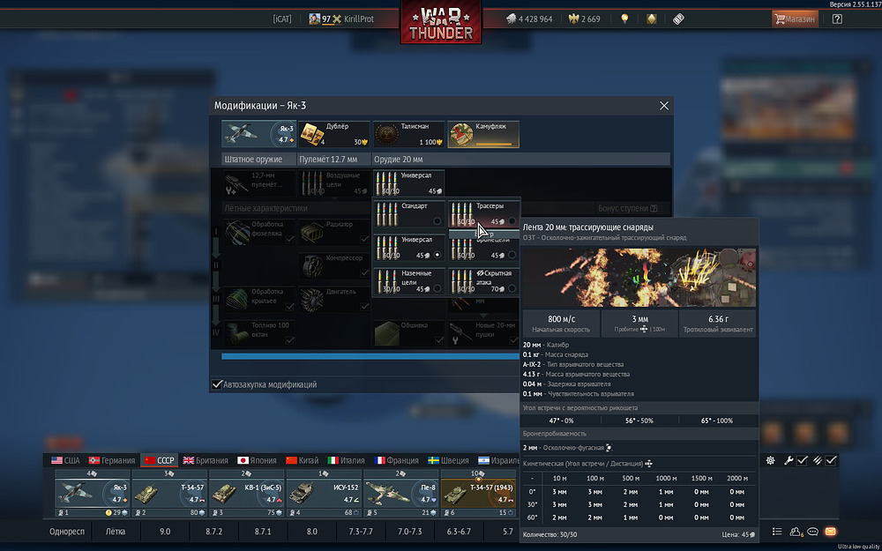The width and height of the screenshot is (882, 551).
Task: Click the wrench auto-repair icon
Action: (788, 460)
